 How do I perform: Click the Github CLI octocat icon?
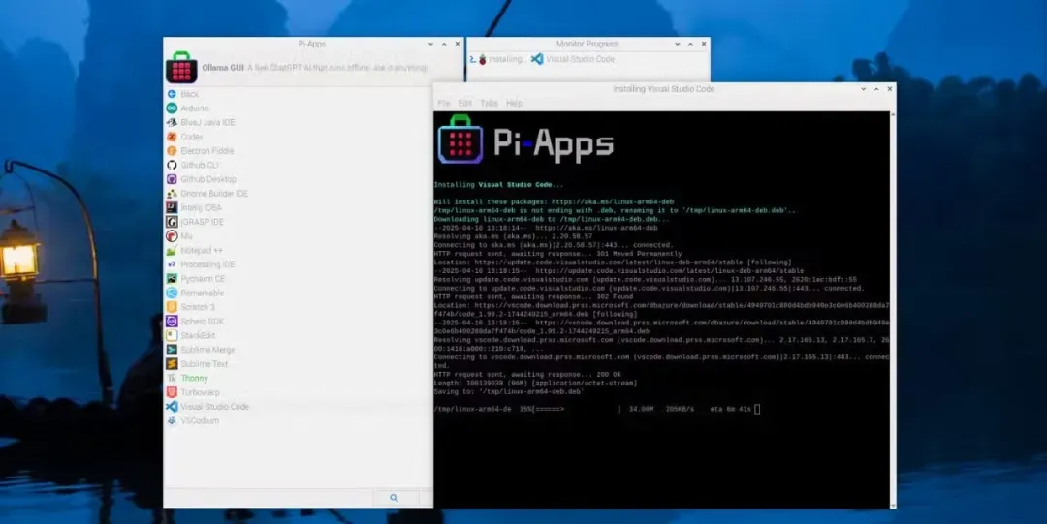pyautogui.click(x=172, y=165)
